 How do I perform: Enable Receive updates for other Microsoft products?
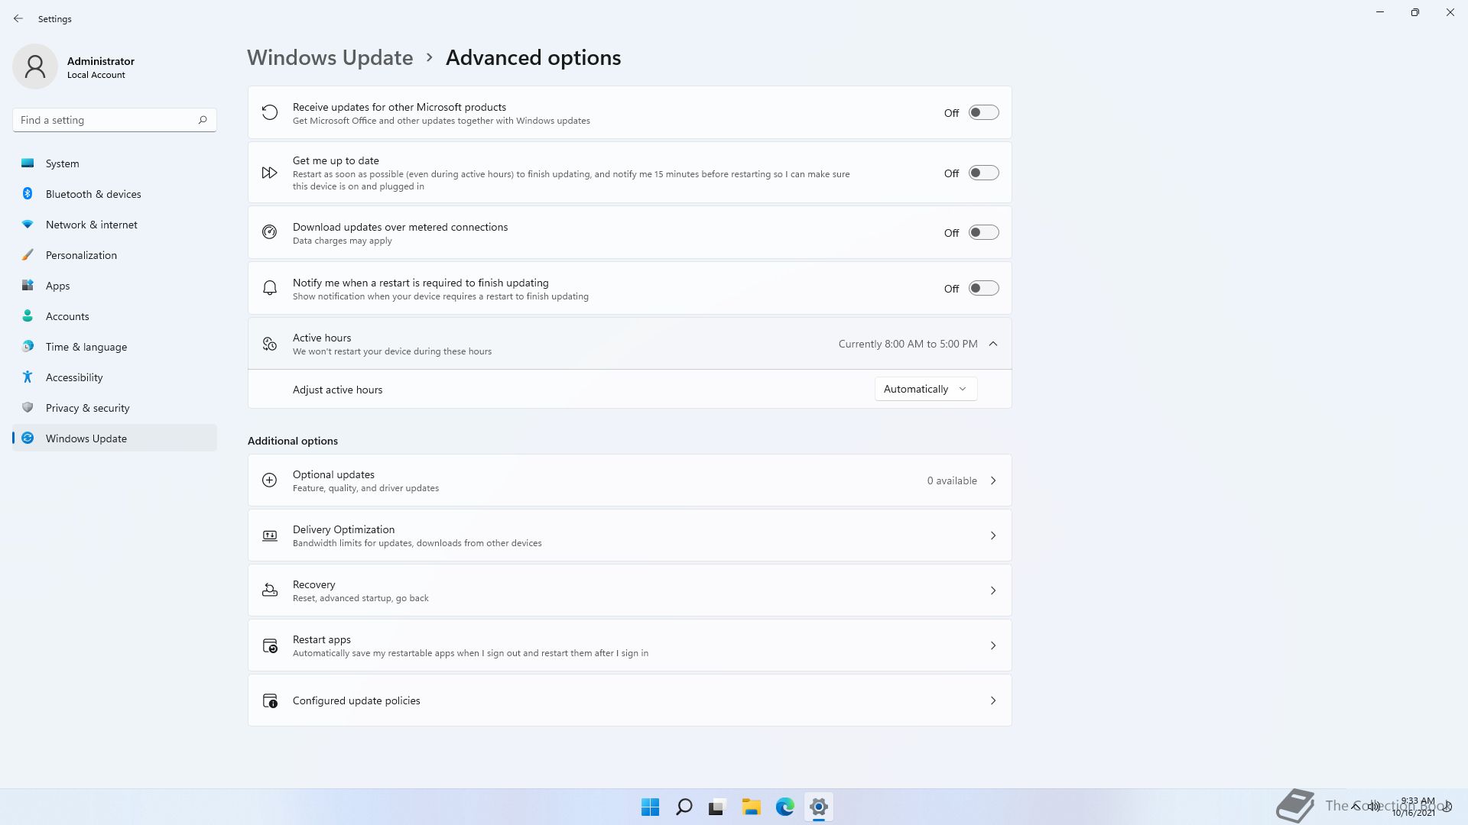983,112
